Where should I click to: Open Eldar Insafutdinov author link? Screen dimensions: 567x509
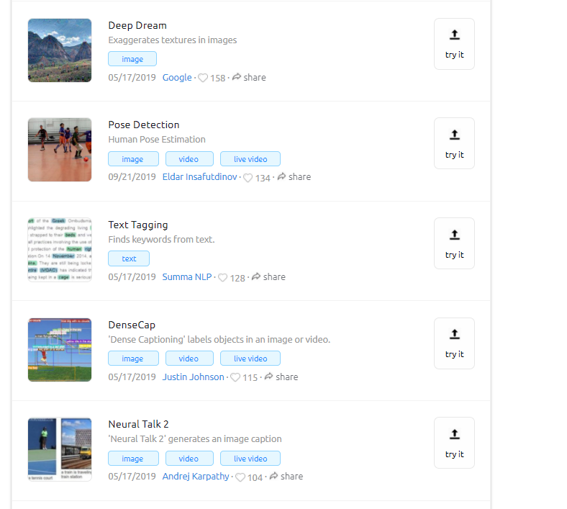(199, 177)
